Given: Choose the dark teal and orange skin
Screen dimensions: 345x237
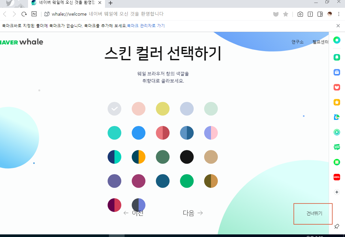Looking at the screenshot, I should pos(139,157).
